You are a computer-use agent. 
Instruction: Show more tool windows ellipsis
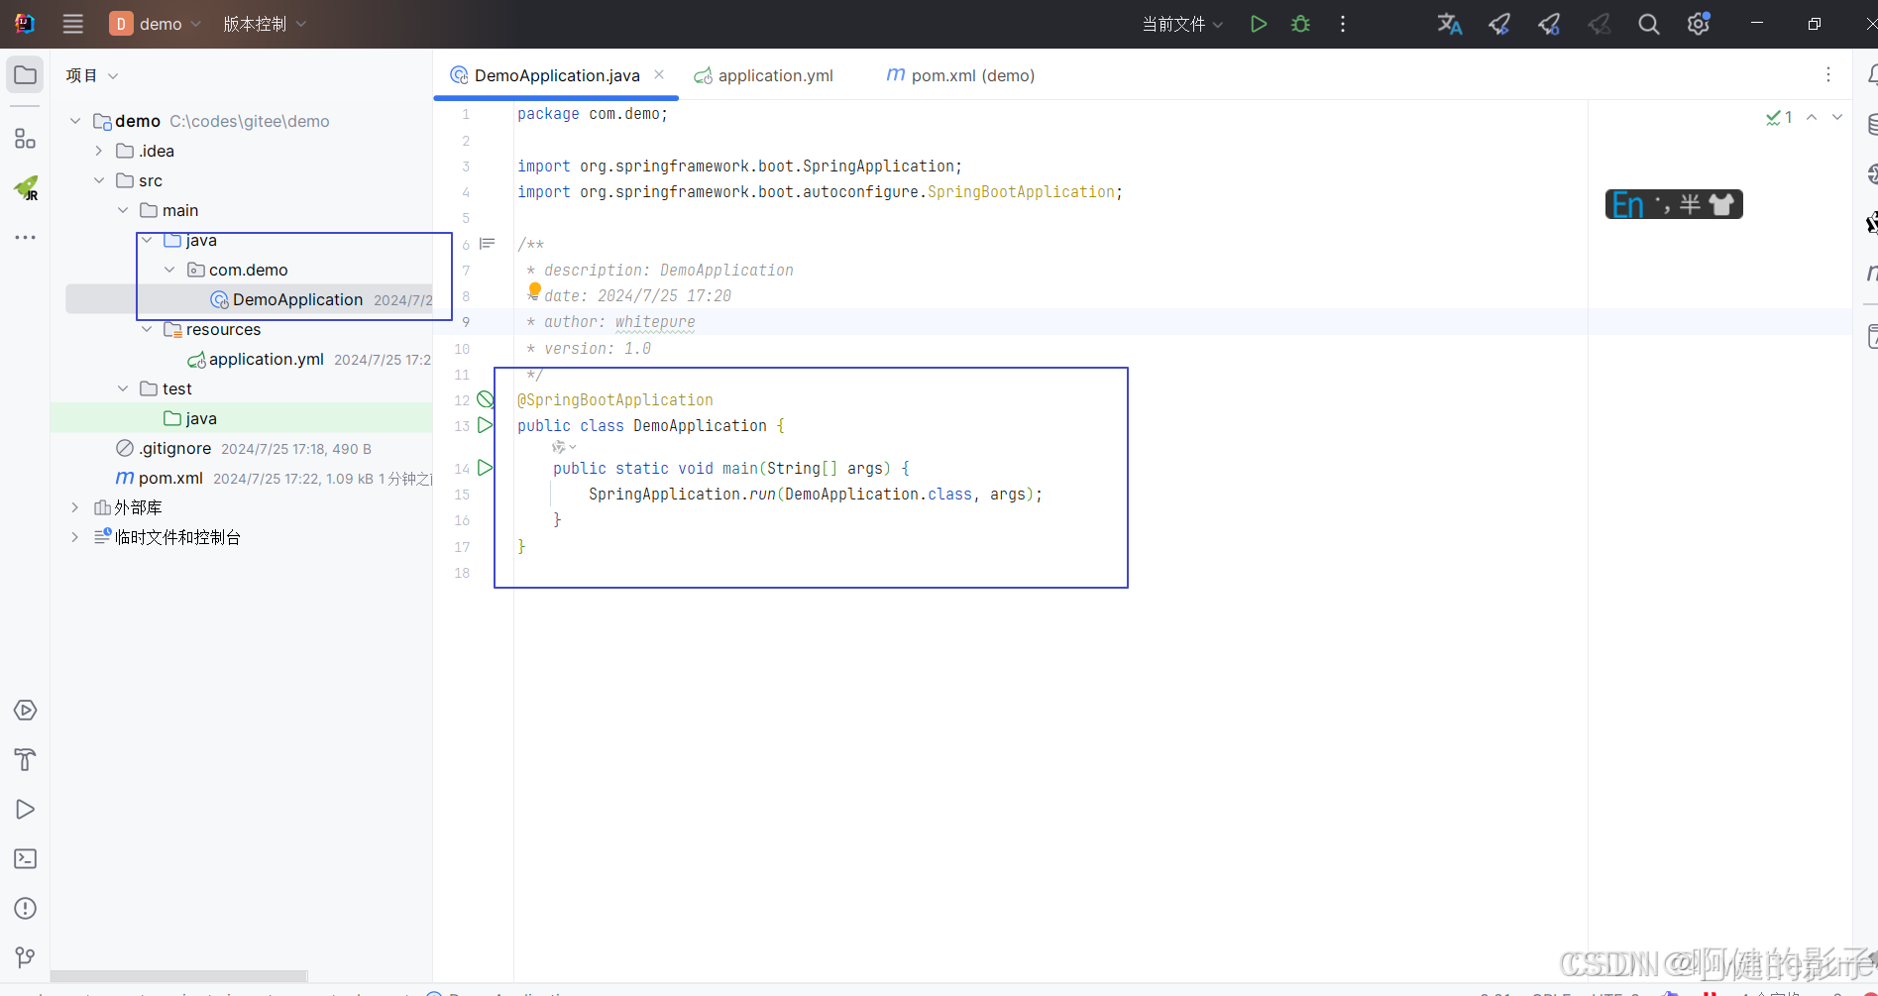[25, 238]
